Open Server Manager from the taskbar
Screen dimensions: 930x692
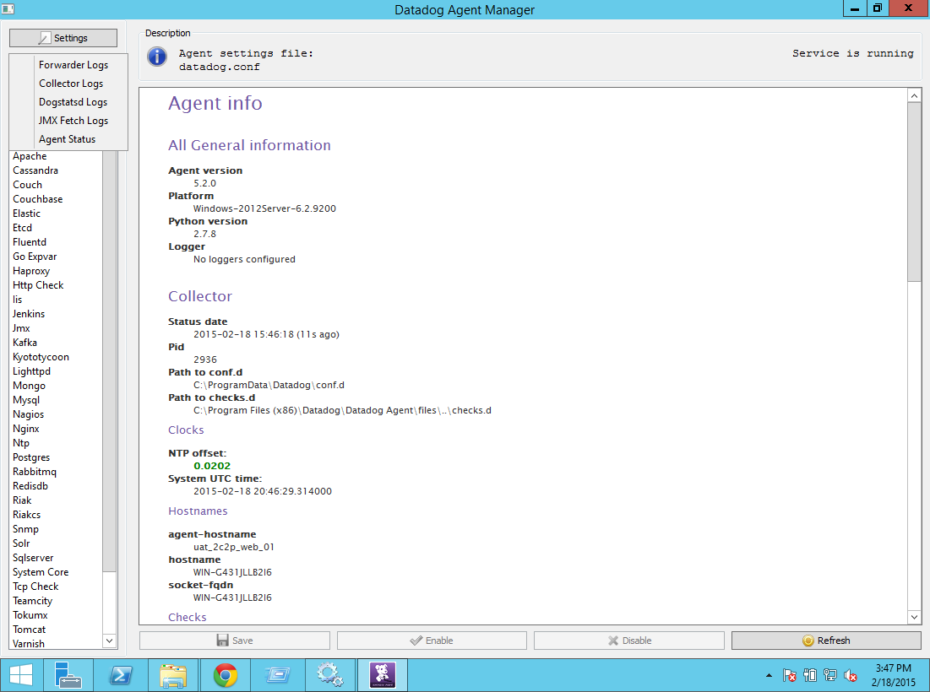(x=68, y=675)
